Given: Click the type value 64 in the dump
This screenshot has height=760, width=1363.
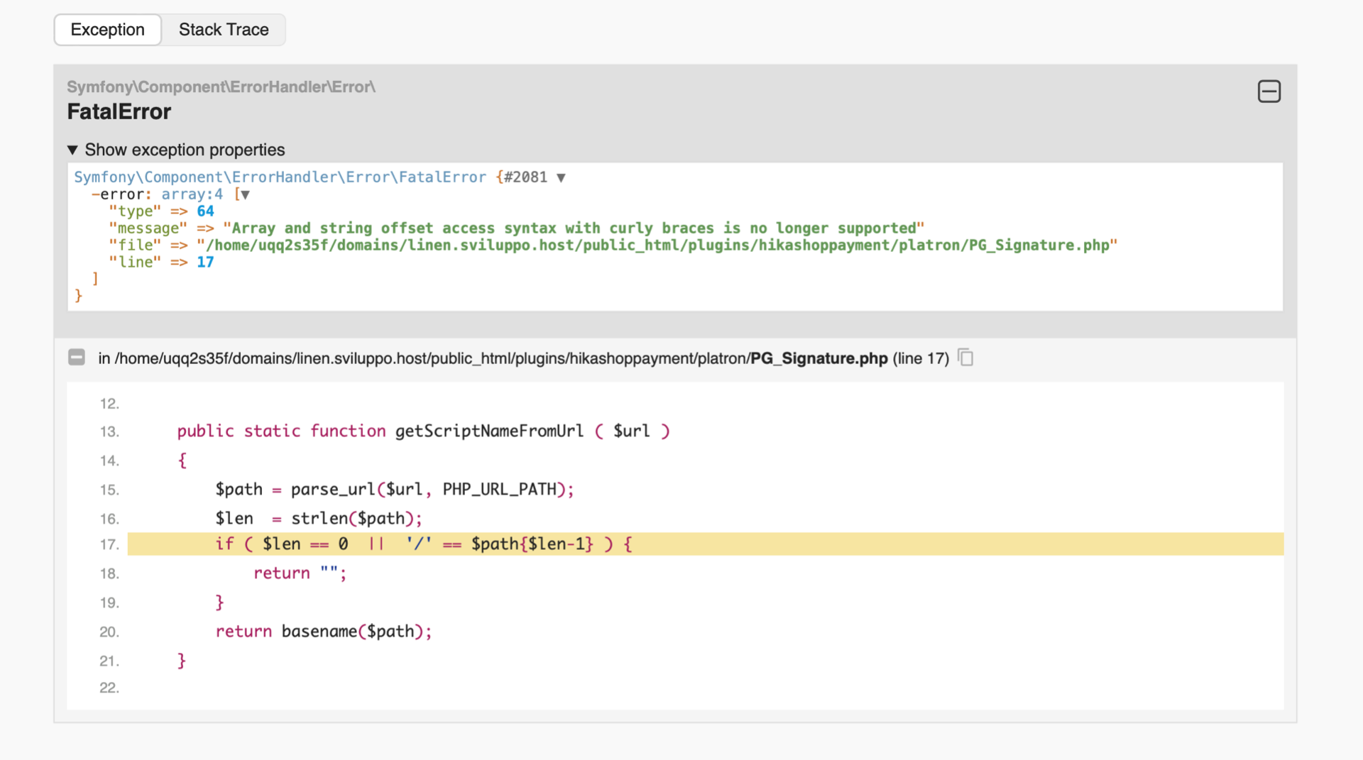Looking at the screenshot, I should [205, 211].
